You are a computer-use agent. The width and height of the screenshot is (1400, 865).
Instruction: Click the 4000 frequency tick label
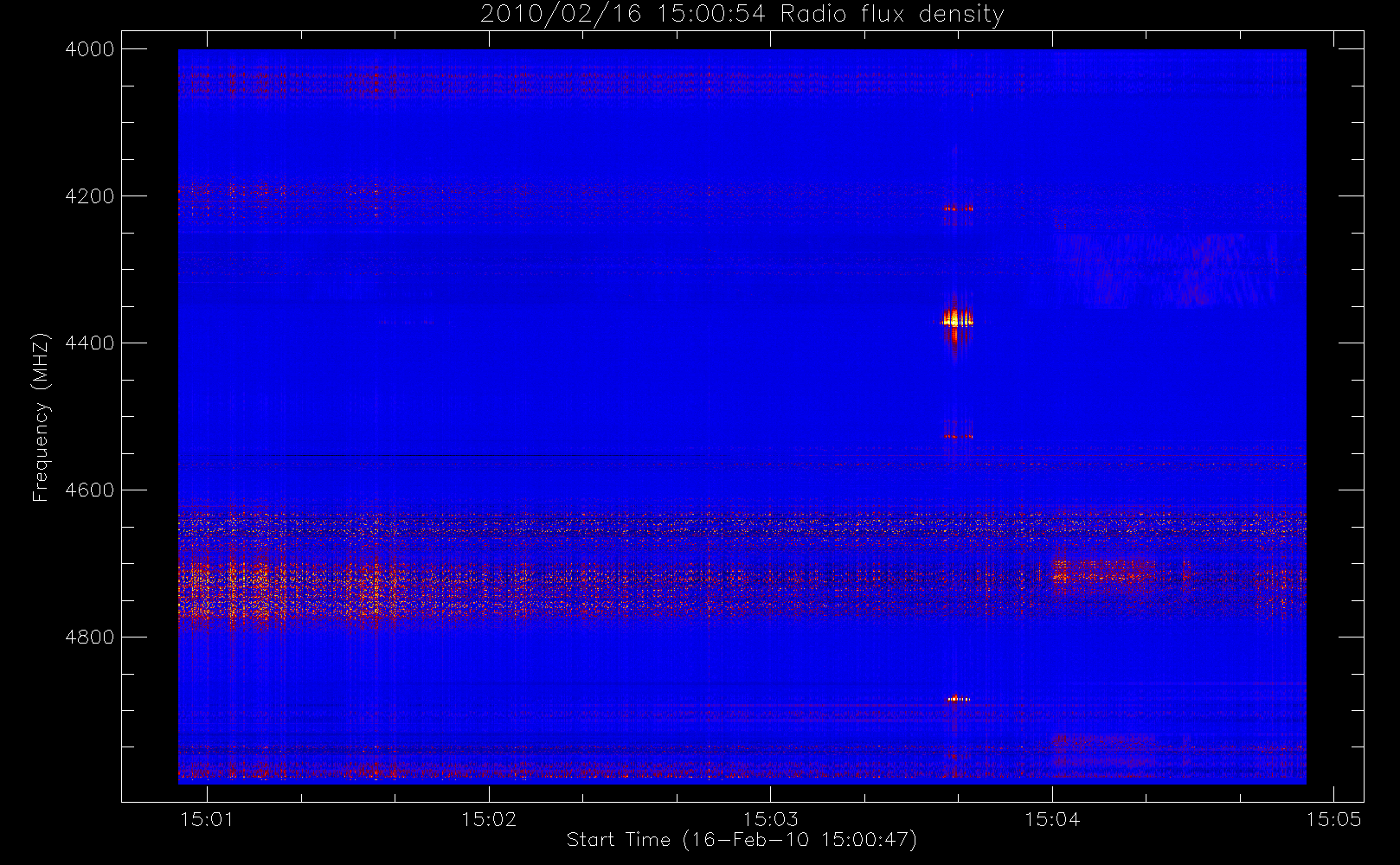90,49
